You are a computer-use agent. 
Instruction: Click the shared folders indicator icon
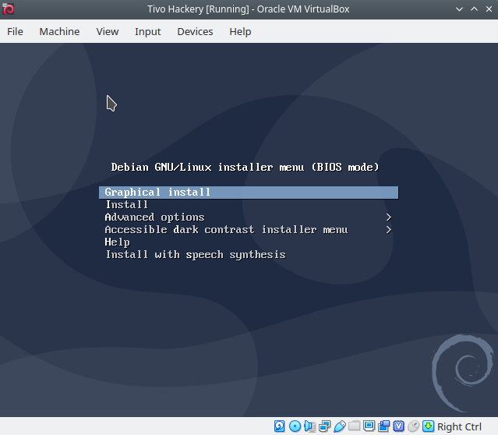tap(354, 426)
